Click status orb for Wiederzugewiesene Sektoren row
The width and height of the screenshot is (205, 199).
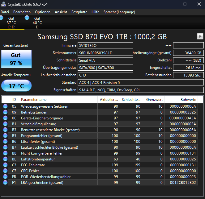coord(5,106)
